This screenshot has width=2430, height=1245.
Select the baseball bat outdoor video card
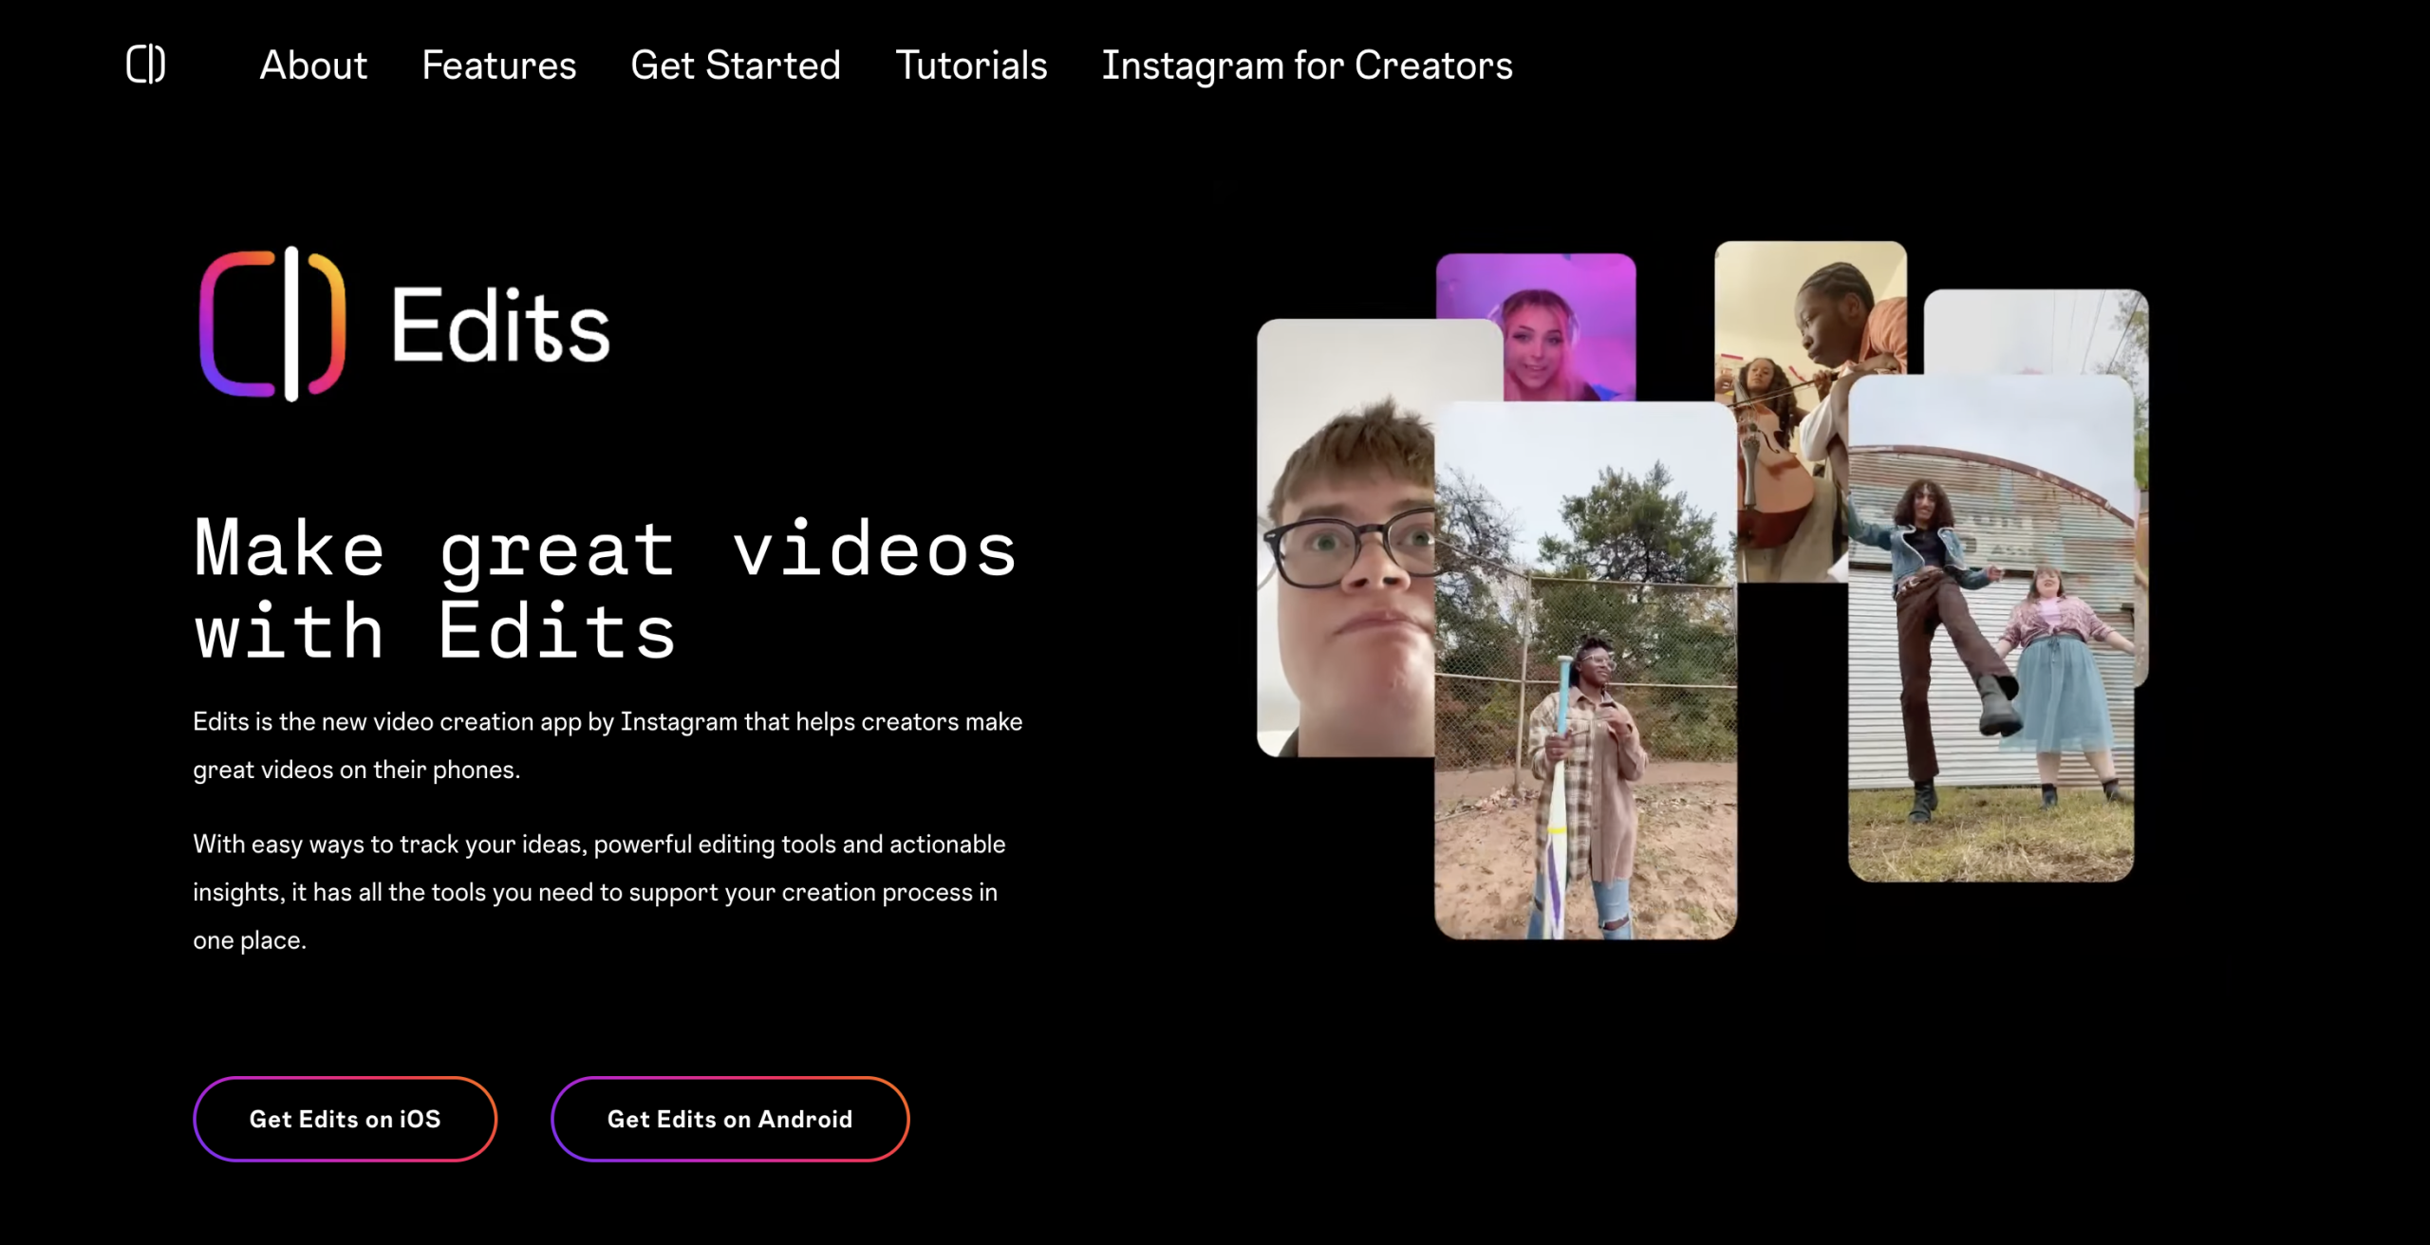[x=1585, y=670]
